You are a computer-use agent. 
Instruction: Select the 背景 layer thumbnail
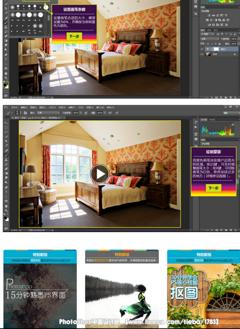click(x=208, y=54)
